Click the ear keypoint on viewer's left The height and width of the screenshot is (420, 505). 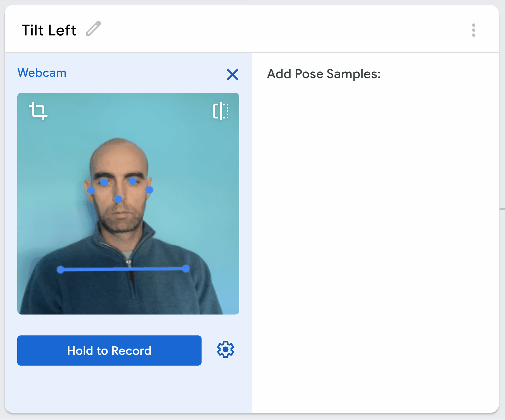pos(91,190)
